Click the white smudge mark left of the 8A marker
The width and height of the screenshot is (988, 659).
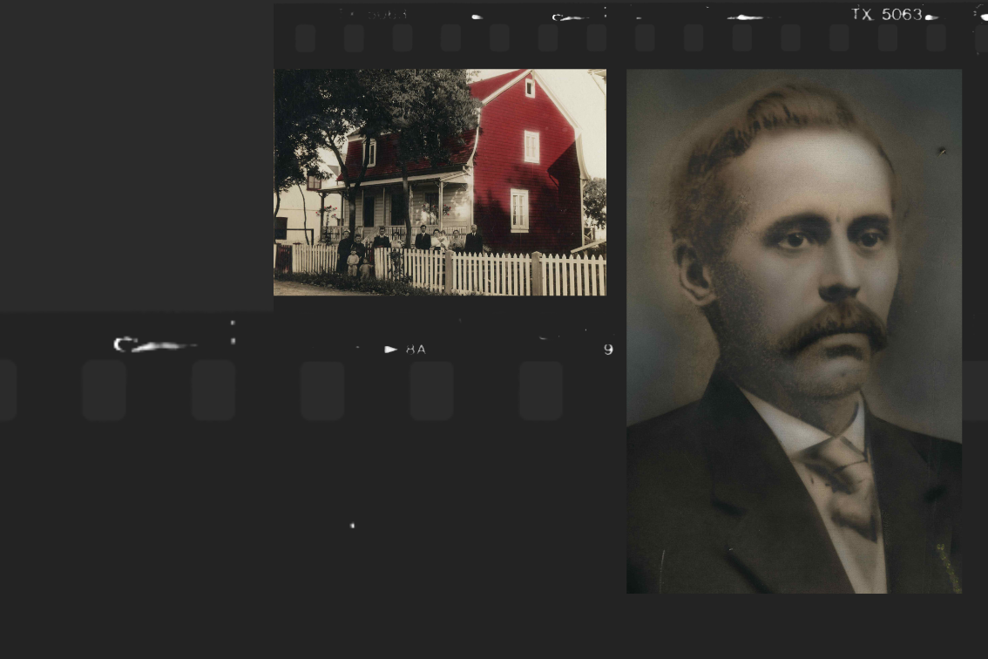154,346
